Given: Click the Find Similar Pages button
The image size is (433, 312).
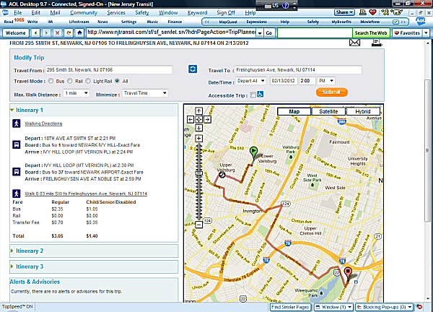Looking at the screenshot, I should tap(290, 307).
